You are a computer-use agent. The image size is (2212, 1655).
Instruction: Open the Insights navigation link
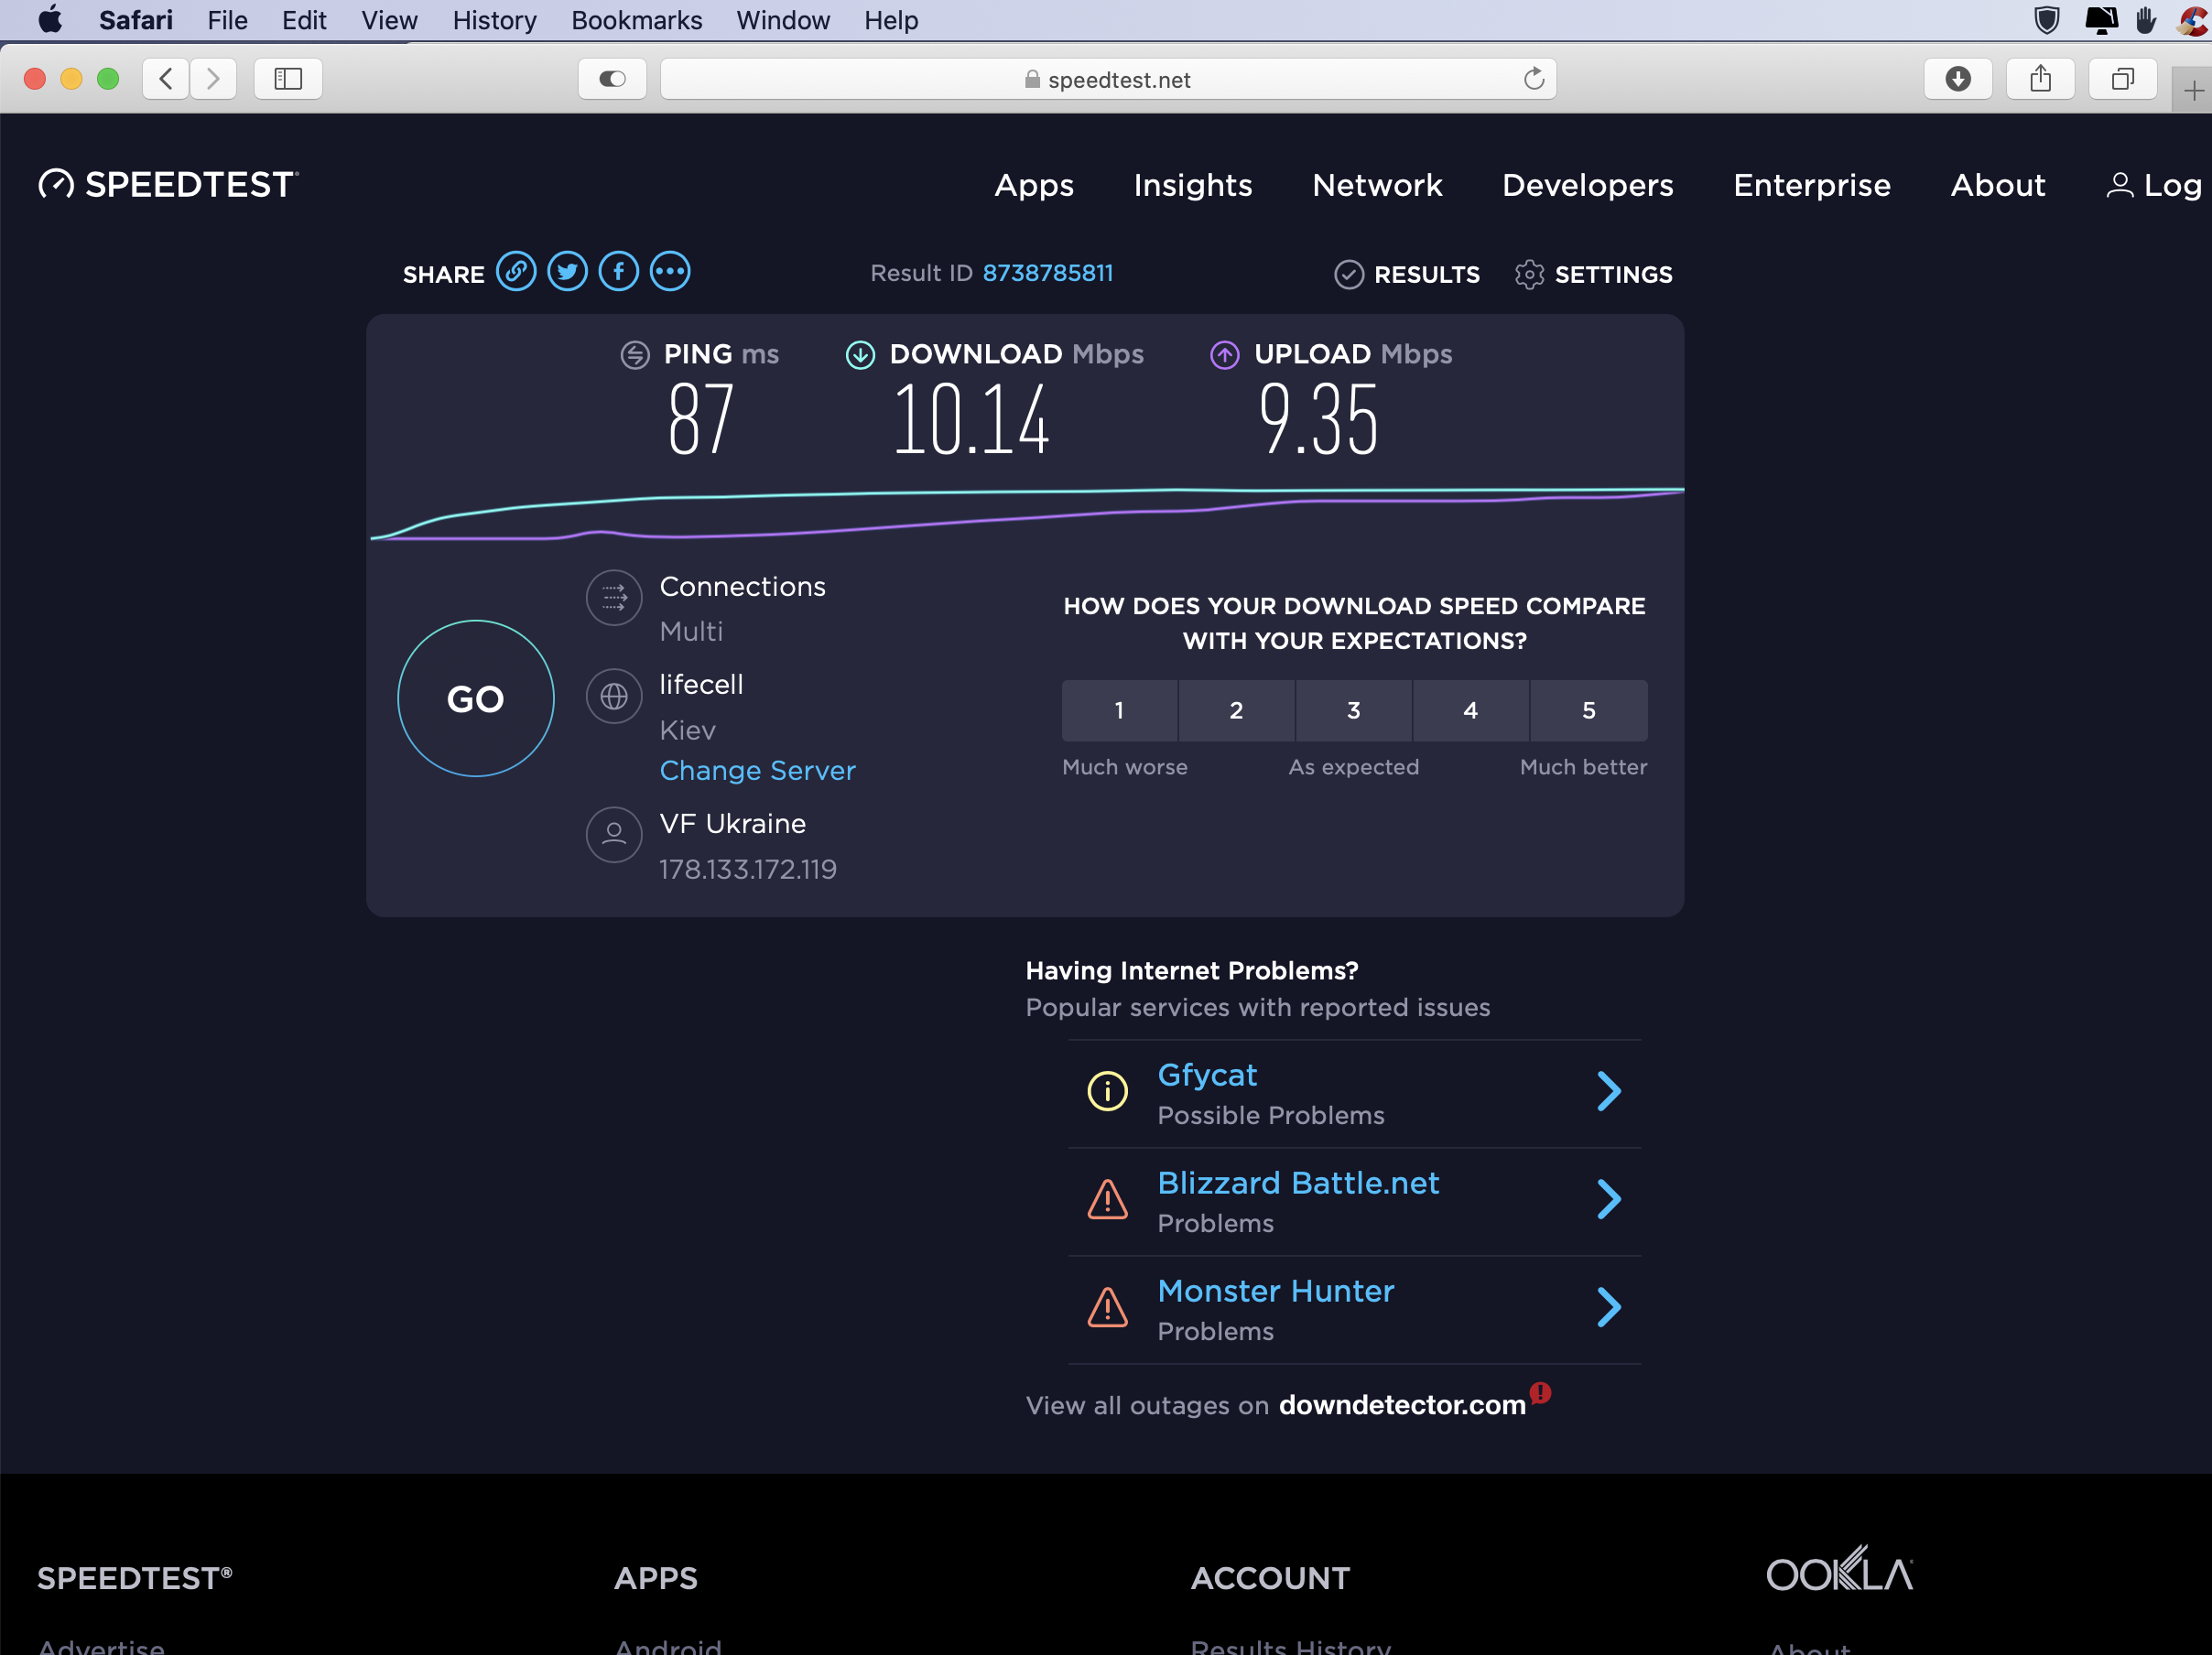coord(1193,185)
